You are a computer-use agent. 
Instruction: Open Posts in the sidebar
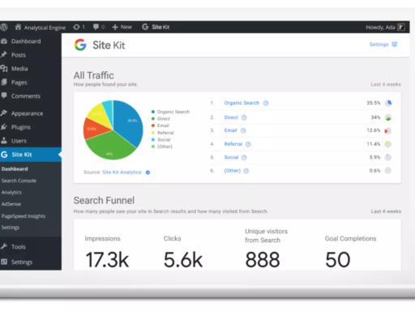19,55
